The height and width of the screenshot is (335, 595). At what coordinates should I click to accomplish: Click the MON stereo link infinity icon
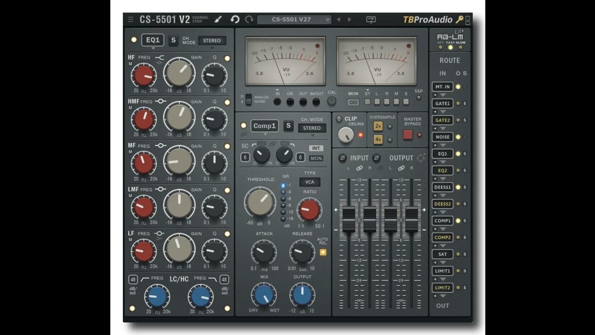click(x=353, y=102)
